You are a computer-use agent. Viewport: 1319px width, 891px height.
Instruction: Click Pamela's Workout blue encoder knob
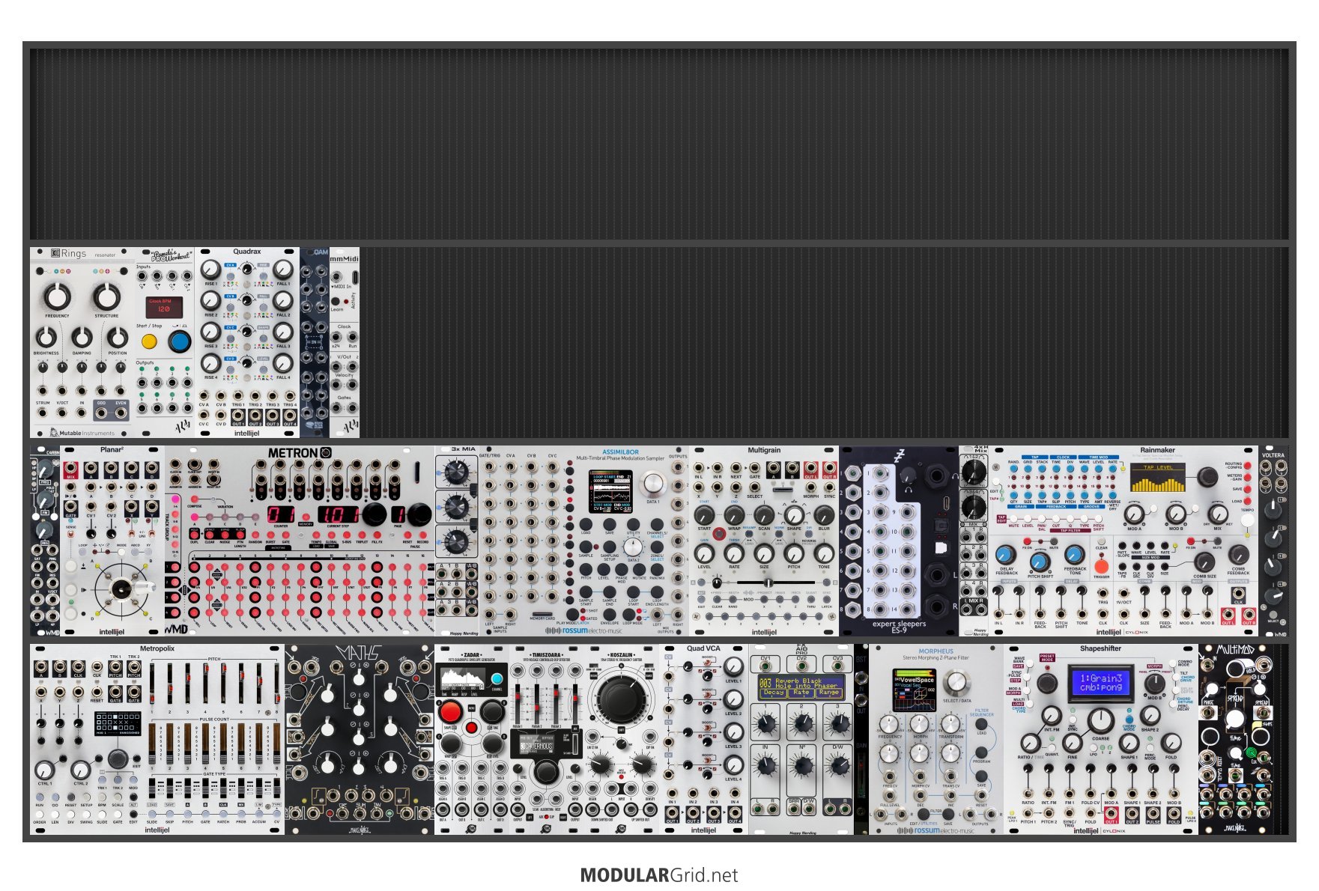(179, 341)
